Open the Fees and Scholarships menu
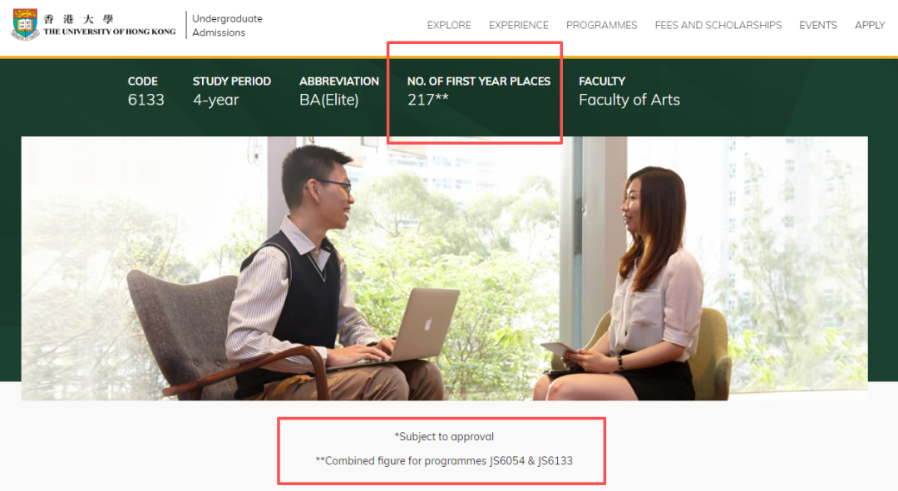898x491 pixels. tap(718, 25)
